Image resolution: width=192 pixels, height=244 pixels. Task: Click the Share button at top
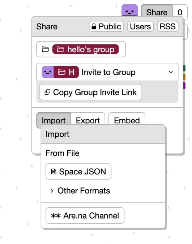click(157, 11)
